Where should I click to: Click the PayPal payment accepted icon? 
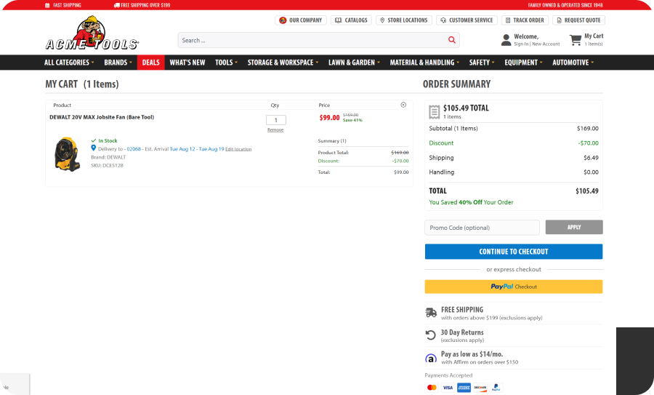(496, 388)
